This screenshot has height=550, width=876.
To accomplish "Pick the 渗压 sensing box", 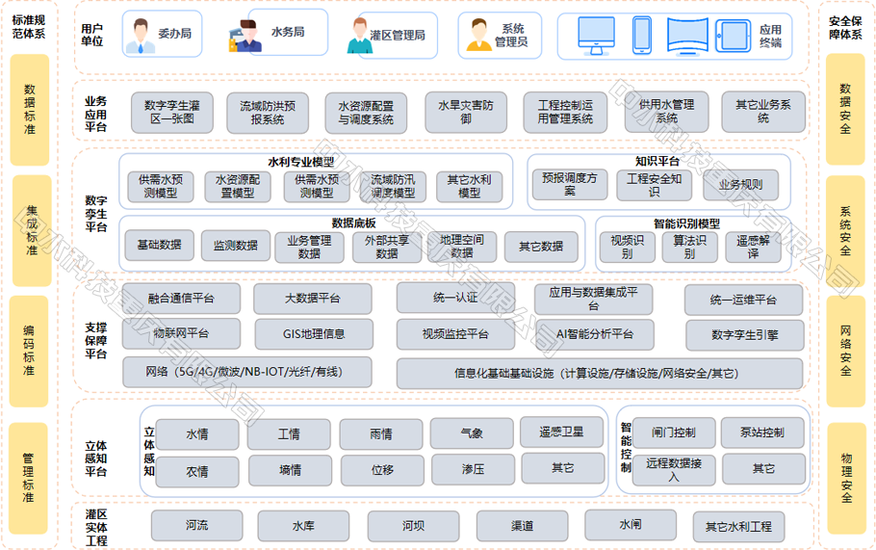I will coord(474,469).
